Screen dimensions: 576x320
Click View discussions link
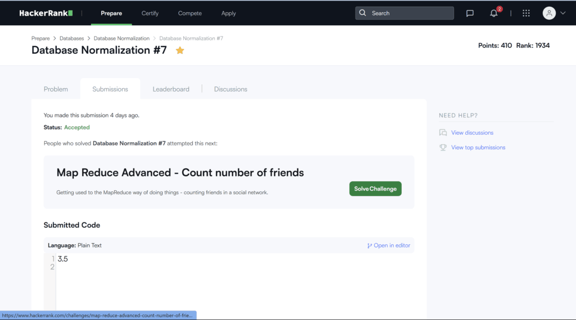coord(472,132)
